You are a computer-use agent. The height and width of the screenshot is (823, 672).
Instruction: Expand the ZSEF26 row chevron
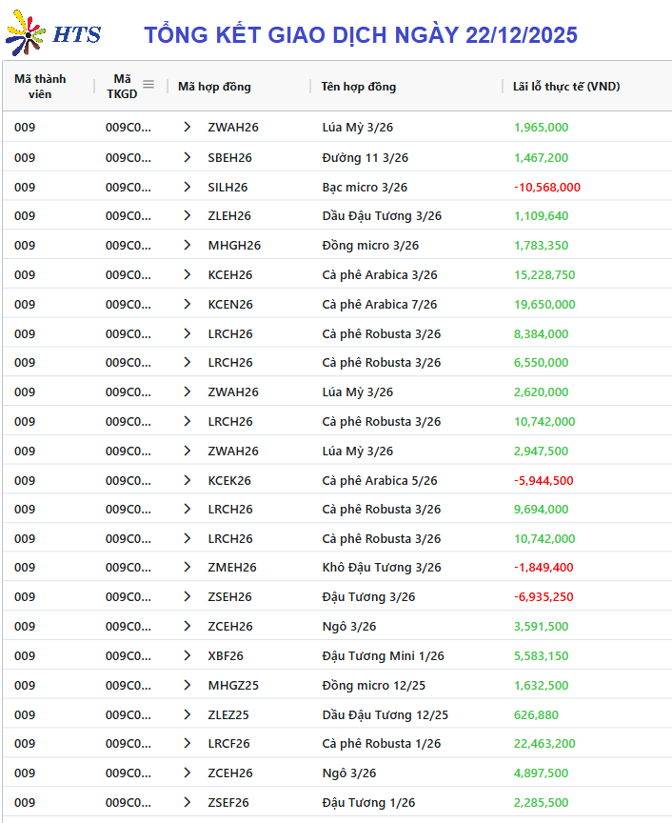(188, 802)
